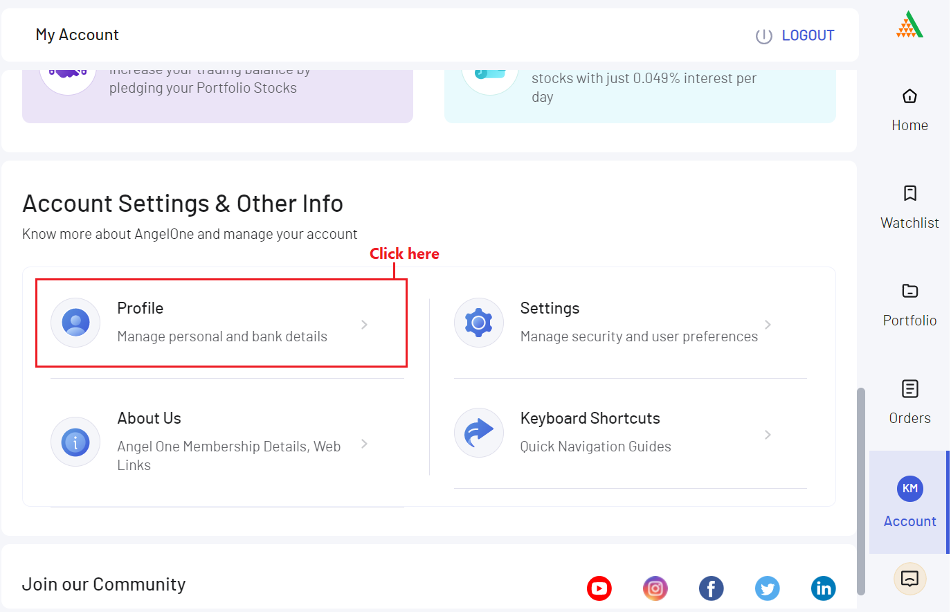This screenshot has height=612, width=951.
Task: Click the Angel One logo
Action: pyautogui.click(x=909, y=25)
